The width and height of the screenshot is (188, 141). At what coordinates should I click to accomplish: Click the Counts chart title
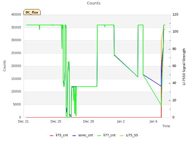coord(94,3)
